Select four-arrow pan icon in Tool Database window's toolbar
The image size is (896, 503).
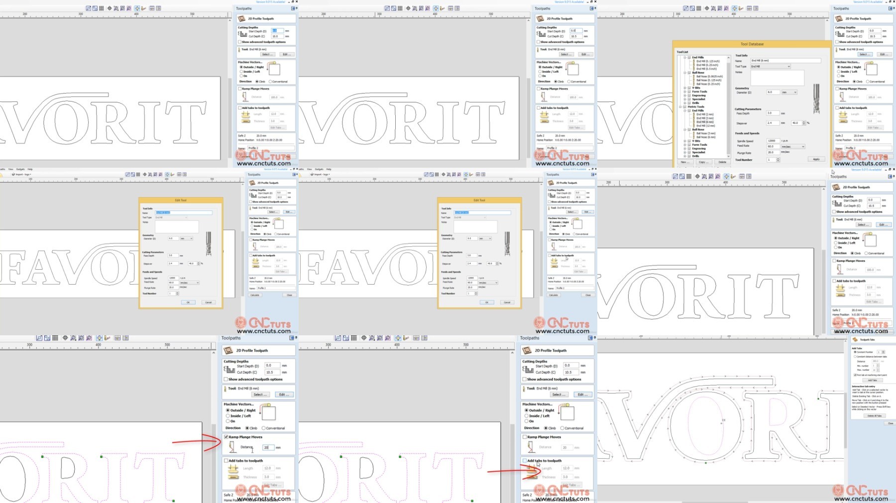(707, 8)
